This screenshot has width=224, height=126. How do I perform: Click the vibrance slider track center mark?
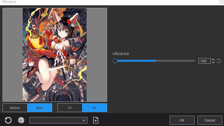tap(154, 61)
